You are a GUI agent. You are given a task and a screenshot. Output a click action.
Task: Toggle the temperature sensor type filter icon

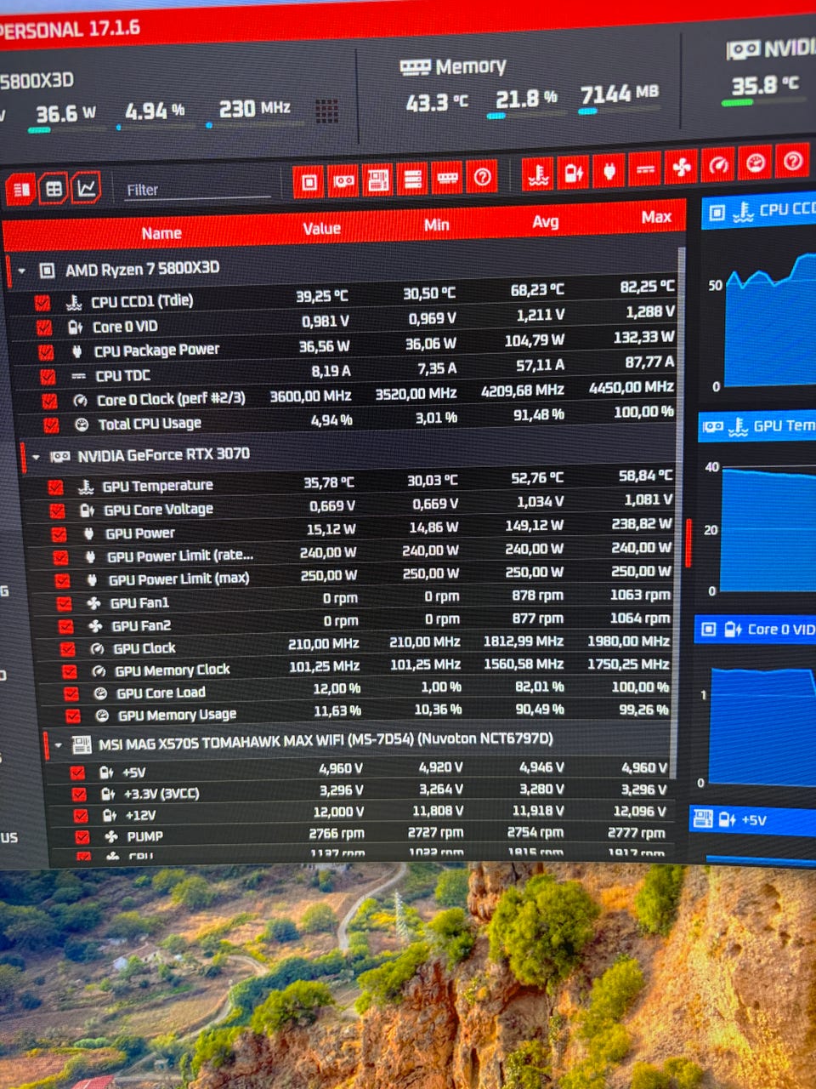tap(537, 174)
